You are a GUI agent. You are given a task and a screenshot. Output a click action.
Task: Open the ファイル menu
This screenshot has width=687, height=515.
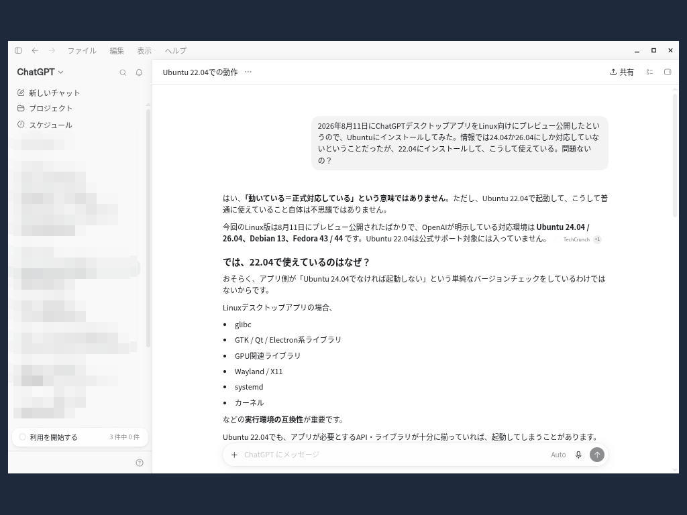82,50
